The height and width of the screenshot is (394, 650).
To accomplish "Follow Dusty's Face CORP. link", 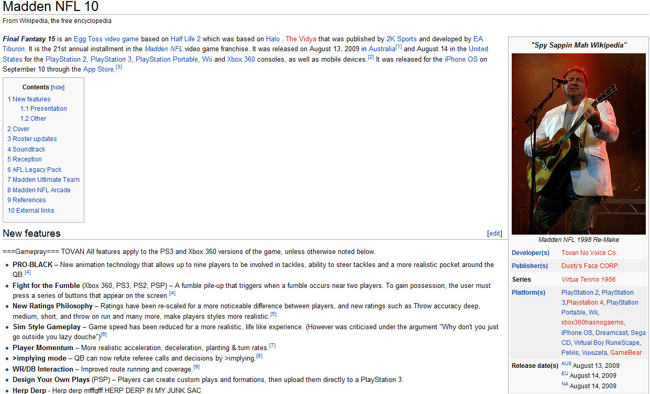I will 590,266.
